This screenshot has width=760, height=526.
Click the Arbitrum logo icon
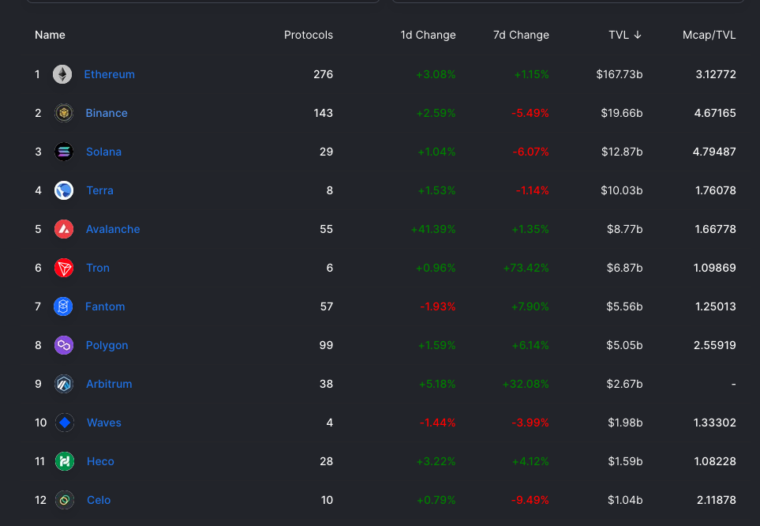[x=63, y=384]
